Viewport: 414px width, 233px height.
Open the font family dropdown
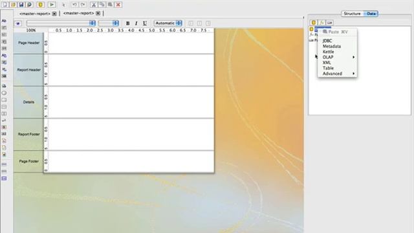(61, 23)
